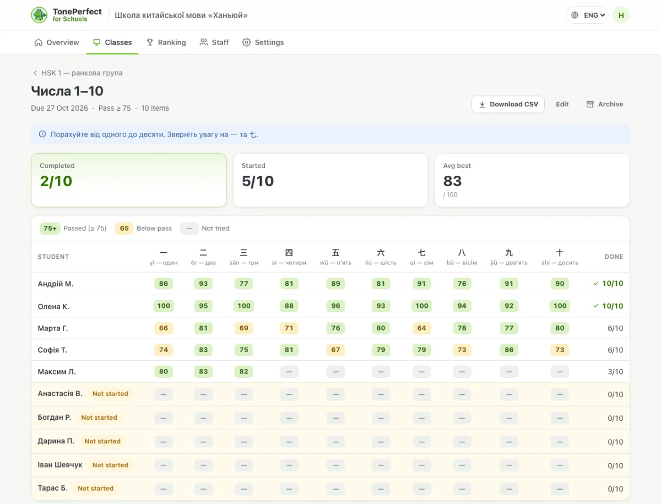Screen dimensions: 661x504
Task: Click the download arrow icon
Action: tap(483, 104)
